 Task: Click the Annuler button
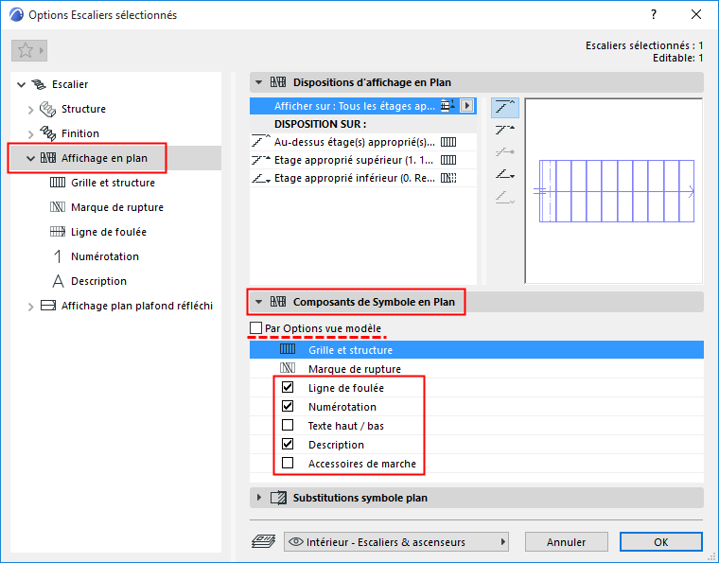click(567, 542)
